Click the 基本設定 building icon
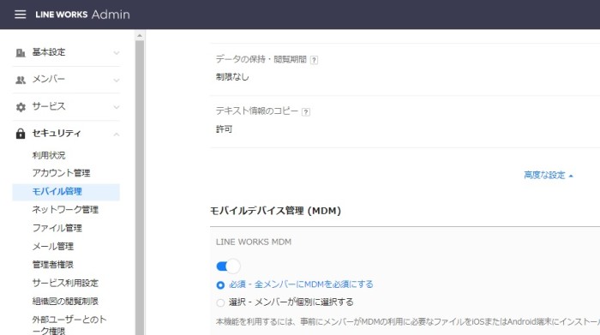This screenshot has height=335, width=600. click(x=21, y=53)
